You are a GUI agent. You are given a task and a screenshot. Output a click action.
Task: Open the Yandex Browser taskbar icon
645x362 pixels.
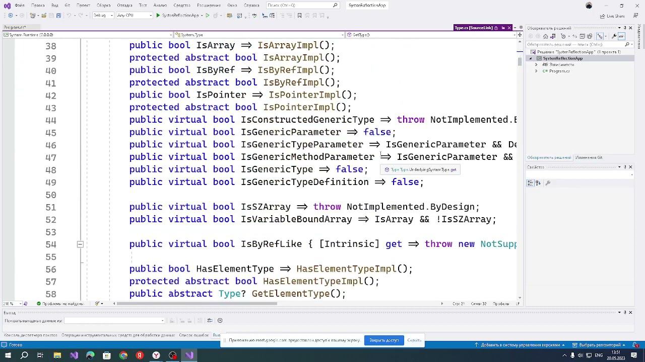click(156, 355)
